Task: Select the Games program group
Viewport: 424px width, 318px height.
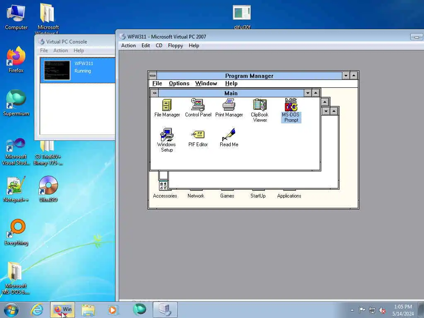Action: pos(227,195)
